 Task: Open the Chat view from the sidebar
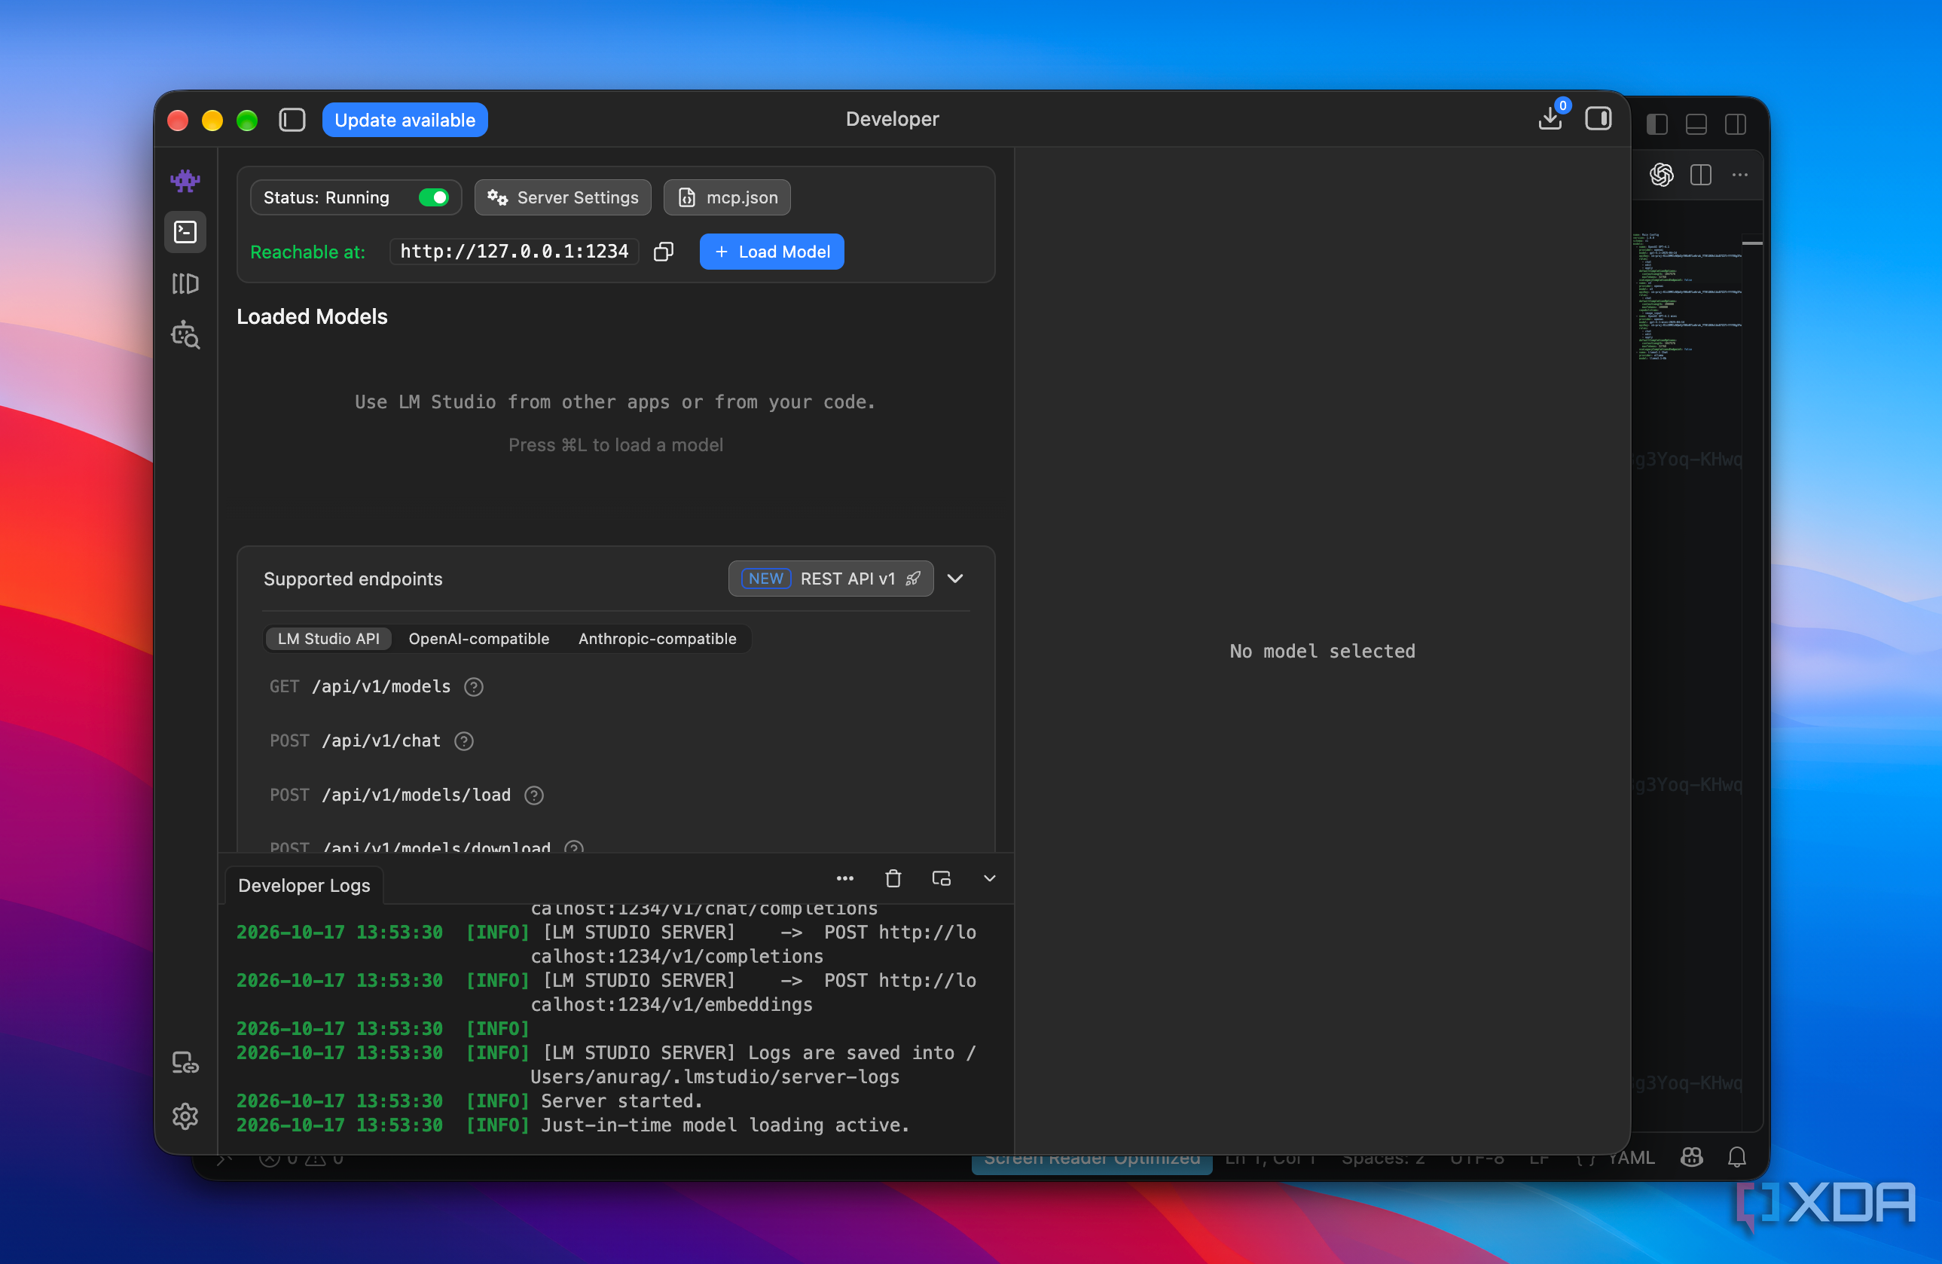pos(185,179)
